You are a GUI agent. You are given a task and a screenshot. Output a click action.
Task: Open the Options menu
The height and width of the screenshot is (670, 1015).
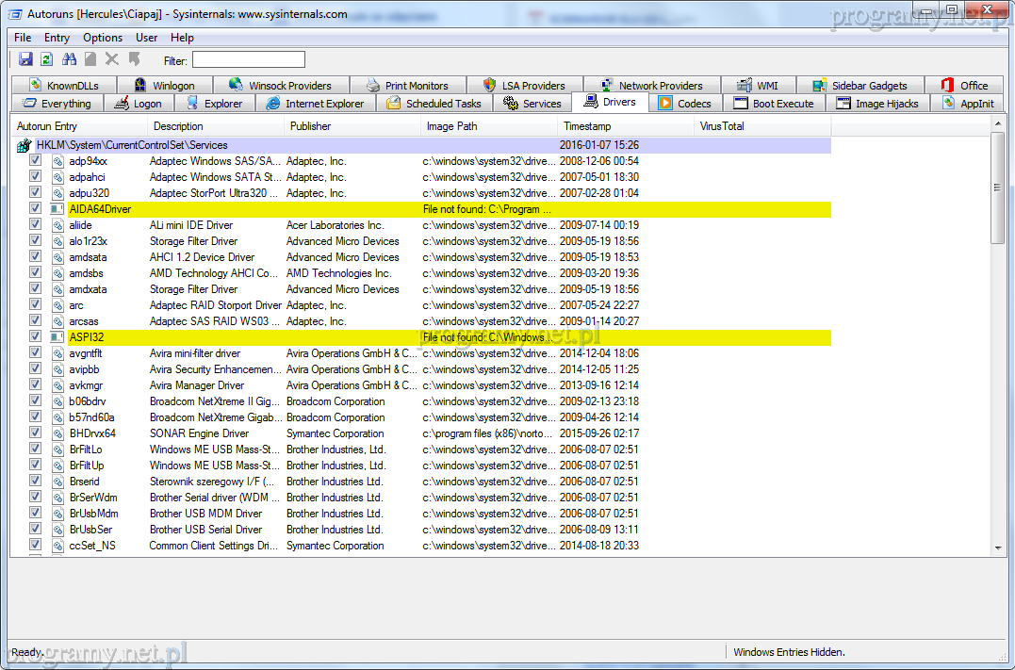point(103,38)
